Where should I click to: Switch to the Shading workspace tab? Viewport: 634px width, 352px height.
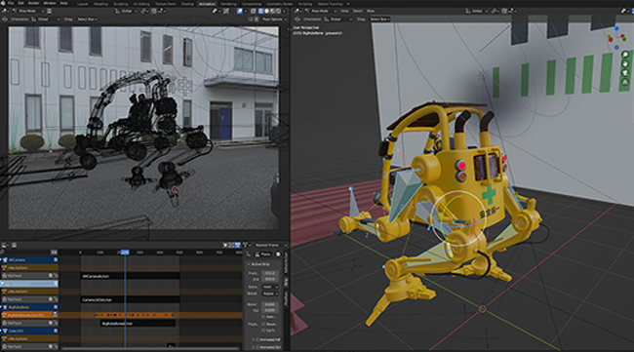[187, 4]
